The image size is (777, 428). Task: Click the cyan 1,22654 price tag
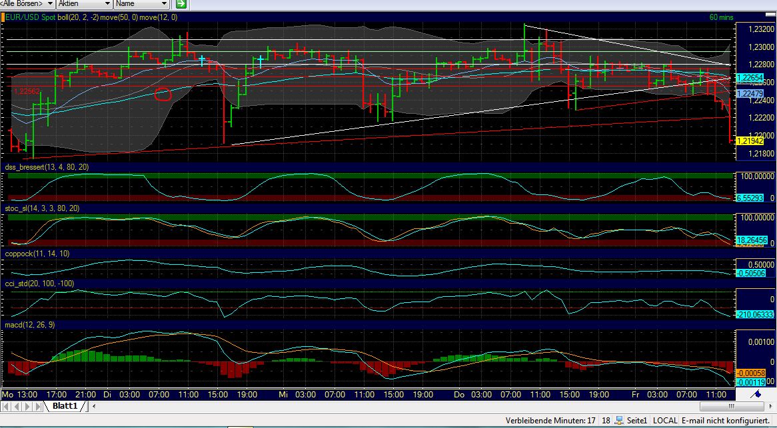(x=750, y=78)
